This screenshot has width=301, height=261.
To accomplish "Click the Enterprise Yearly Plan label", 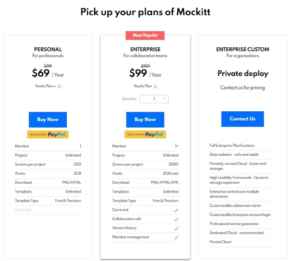I will point(143,86).
